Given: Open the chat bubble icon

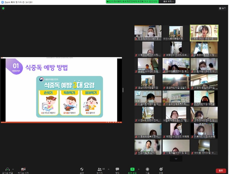Looking at the screenshot, I should tap(117, 169).
